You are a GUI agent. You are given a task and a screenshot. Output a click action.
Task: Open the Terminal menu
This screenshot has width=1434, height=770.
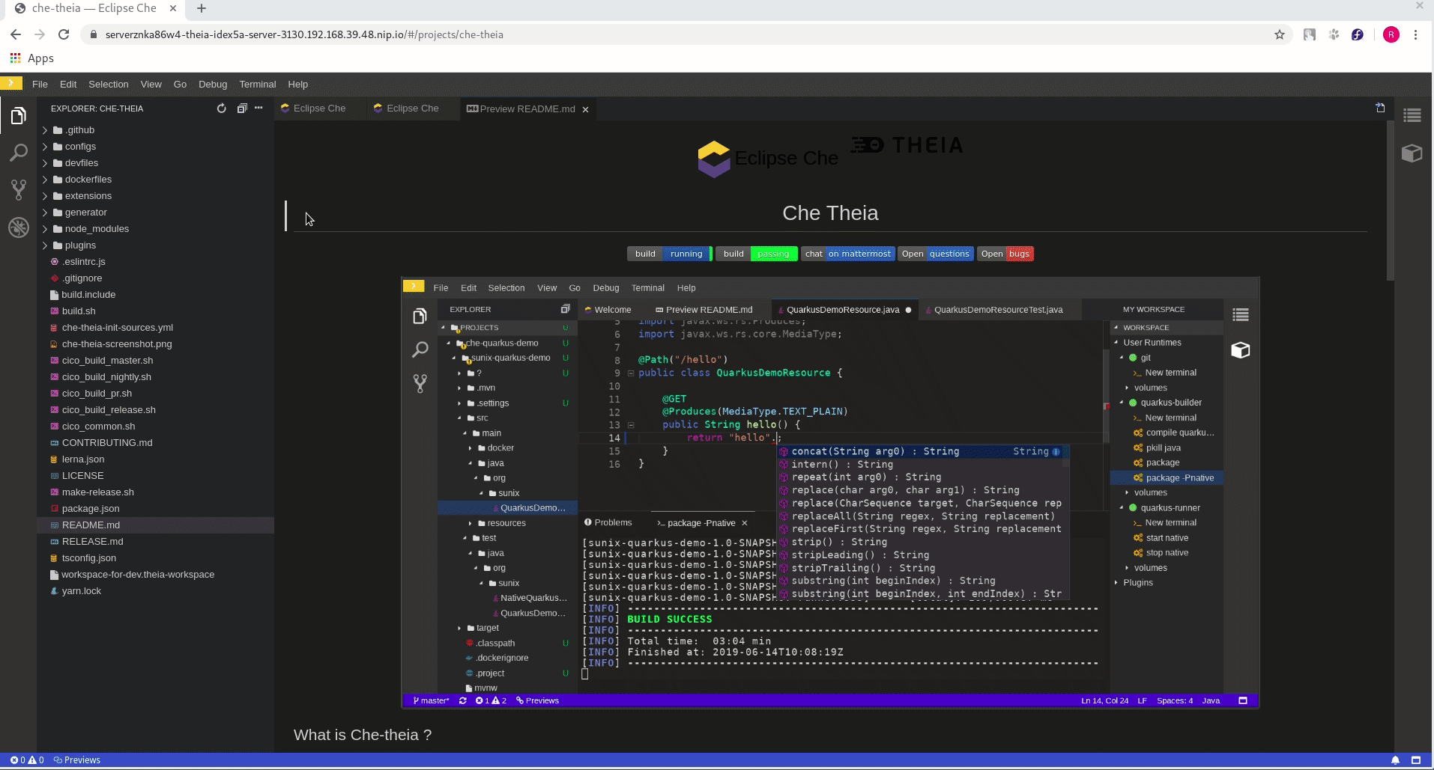click(x=258, y=84)
